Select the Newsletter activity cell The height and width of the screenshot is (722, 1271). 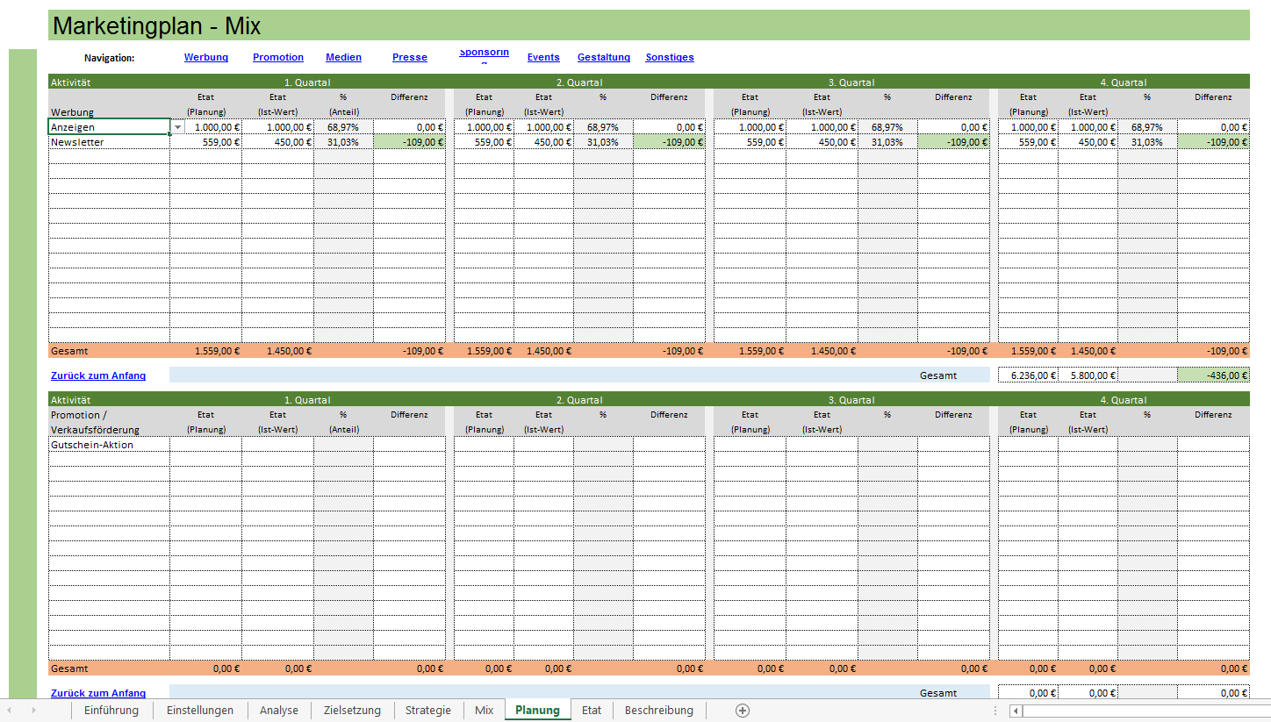tap(109, 142)
